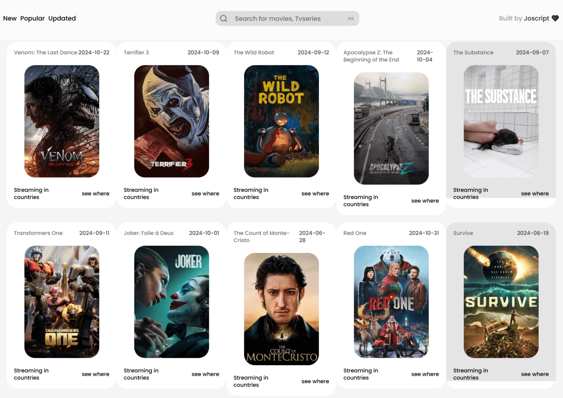
Task: Click see where for Joker: Folie à Deux
Action: click(x=205, y=374)
